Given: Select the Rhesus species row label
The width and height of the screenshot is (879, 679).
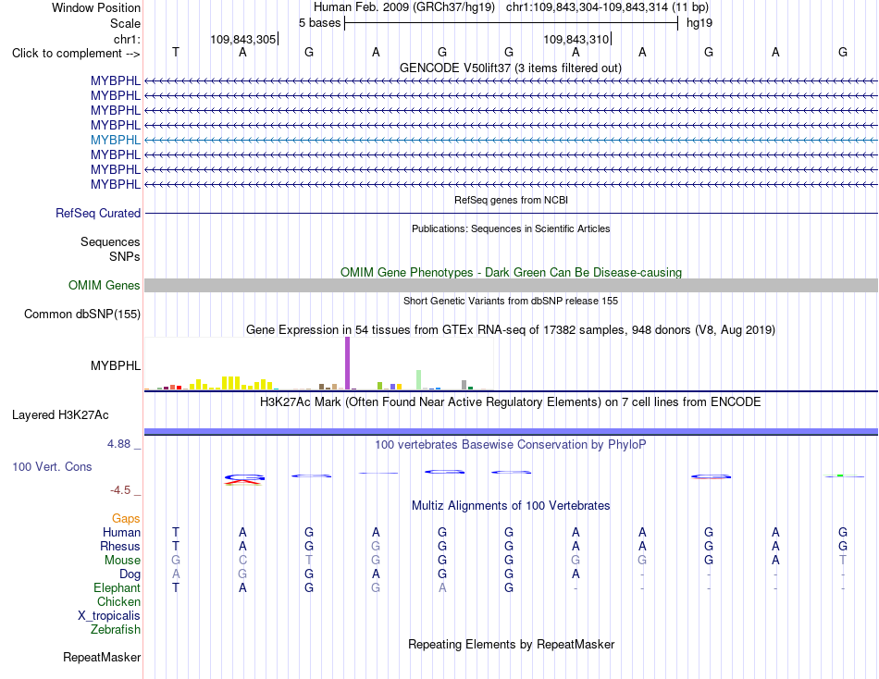Looking at the screenshot, I should (120, 546).
